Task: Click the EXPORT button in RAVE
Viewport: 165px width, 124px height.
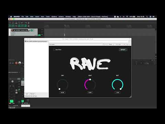Action: click(x=123, y=50)
